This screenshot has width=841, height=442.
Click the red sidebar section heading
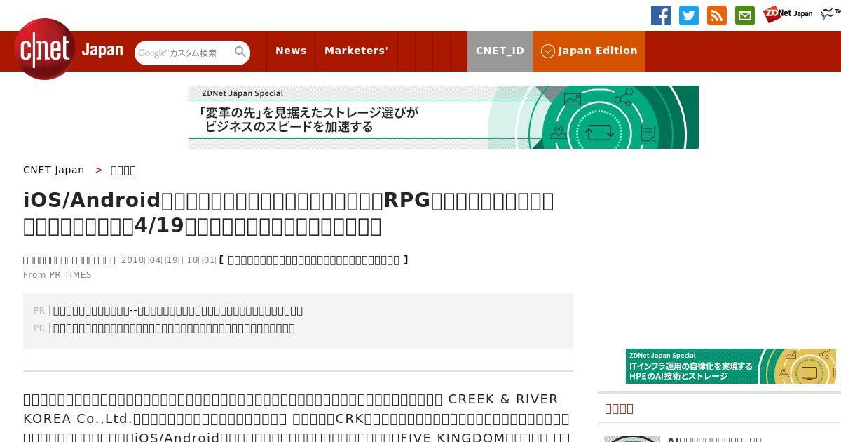(x=619, y=408)
